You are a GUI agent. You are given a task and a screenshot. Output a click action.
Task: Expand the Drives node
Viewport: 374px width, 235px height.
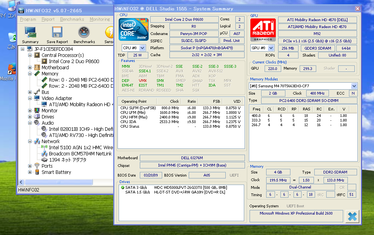[30, 117]
